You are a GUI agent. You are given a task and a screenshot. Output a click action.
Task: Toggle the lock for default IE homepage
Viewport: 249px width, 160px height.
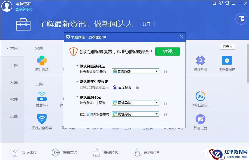(165, 103)
